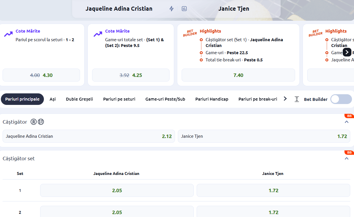Select the Ași market filter

click(x=53, y=99)
